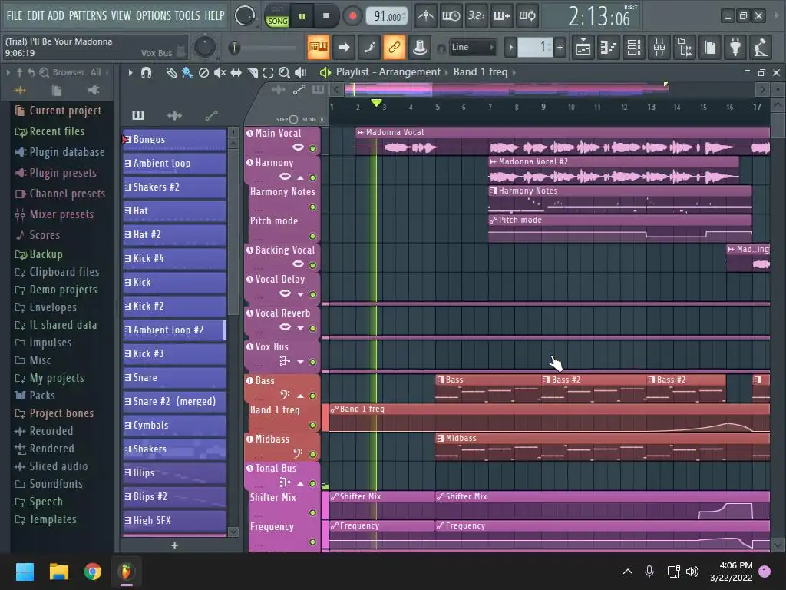Screen dimensions: 786x590
Task: Open the plugin picker plug icon
Action: 735,48
